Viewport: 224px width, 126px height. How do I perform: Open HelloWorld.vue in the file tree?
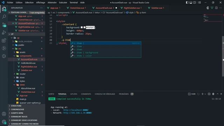pyautogui.click(x=28, y=63)
